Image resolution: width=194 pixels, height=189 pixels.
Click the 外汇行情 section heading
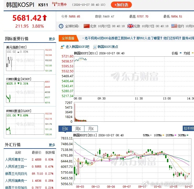click(13, 145)
